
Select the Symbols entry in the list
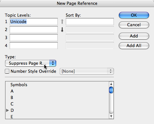pyautogui.click(x=19, y=85)
